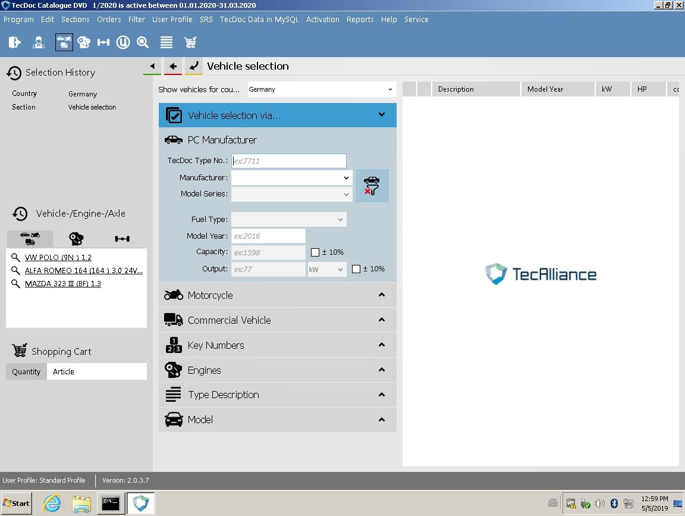
Task: Click the Motorcycle section icon
Action: tap(174, 295)
